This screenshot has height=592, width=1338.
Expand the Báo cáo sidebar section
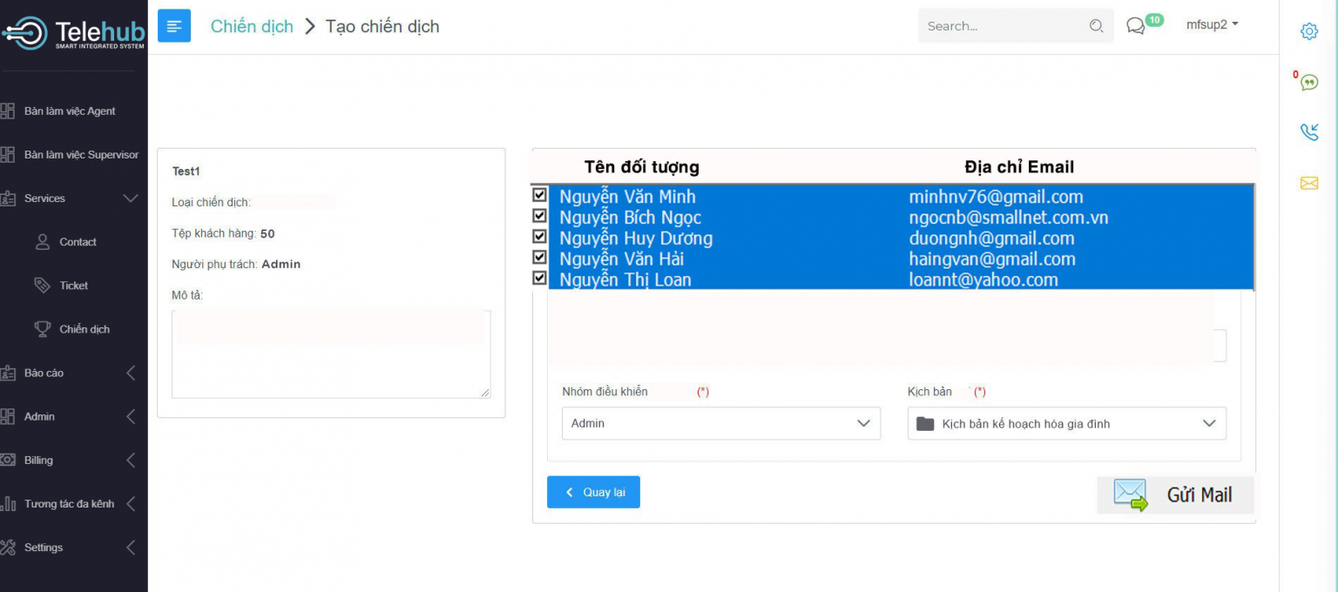pos(70,373)
